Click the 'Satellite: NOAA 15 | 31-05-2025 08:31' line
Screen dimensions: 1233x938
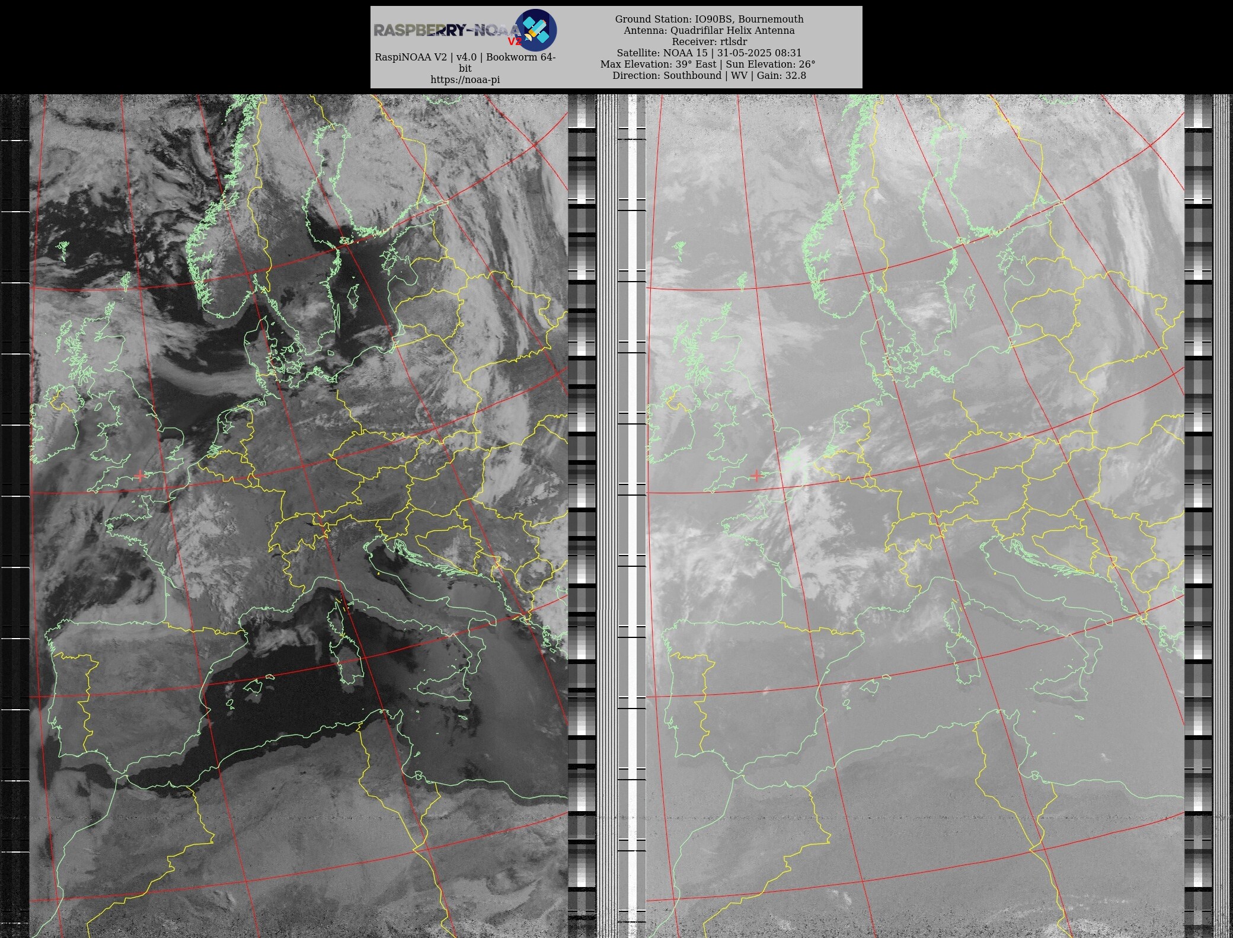point(709,53)
